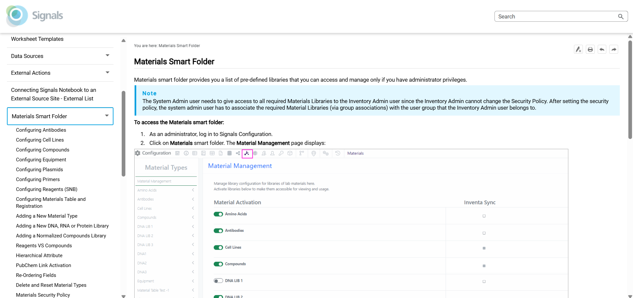This screenshot has height=298, width=633.
Task: Click the 'You are here: Materials Smart Folder' breadcrumb
Action: point(167,46)
